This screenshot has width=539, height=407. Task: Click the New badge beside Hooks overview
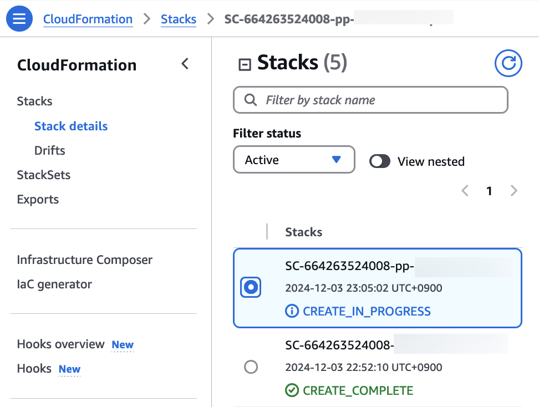click(x=123, y=344)
